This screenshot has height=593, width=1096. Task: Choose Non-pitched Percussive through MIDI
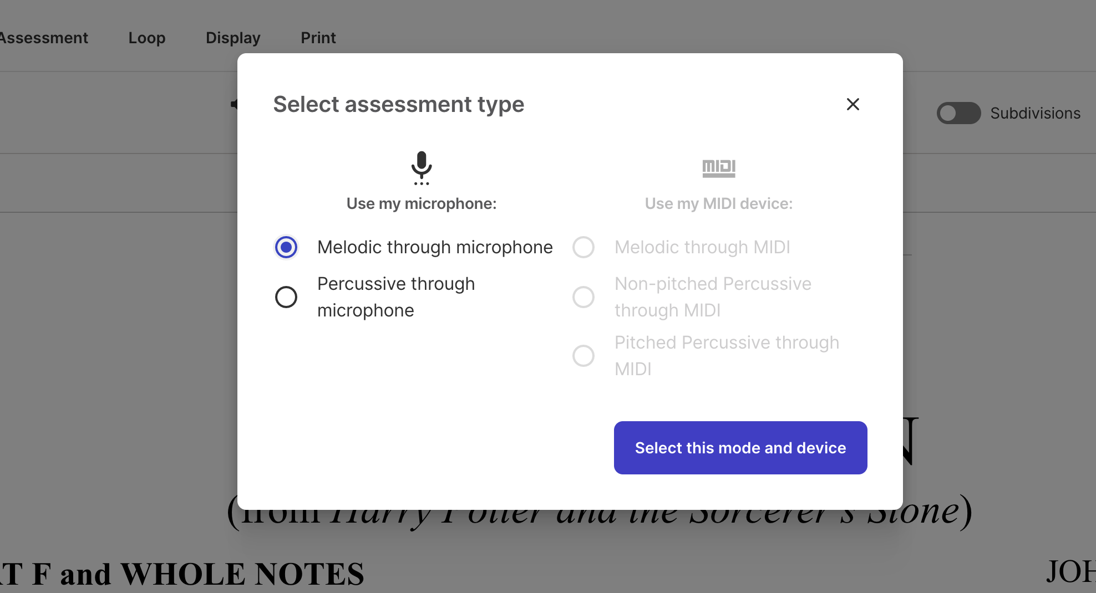click(583, 297)
